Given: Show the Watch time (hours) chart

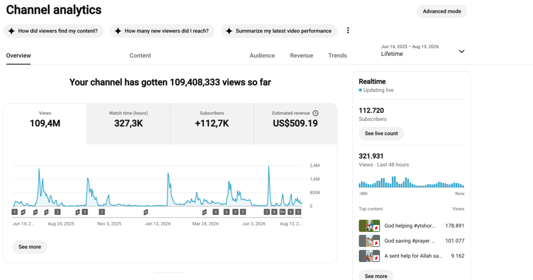Looking at the screenshot, I should coord(128,124).
